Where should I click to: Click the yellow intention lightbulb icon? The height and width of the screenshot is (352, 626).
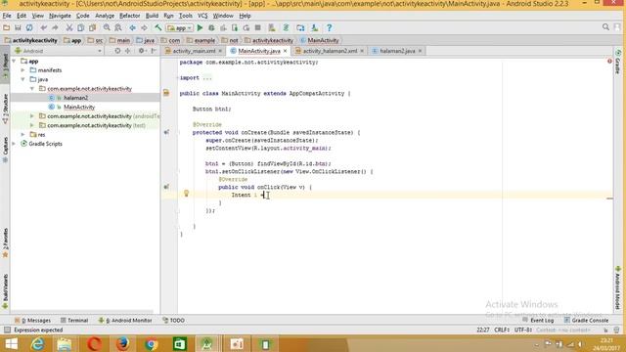tap(186, 194)
